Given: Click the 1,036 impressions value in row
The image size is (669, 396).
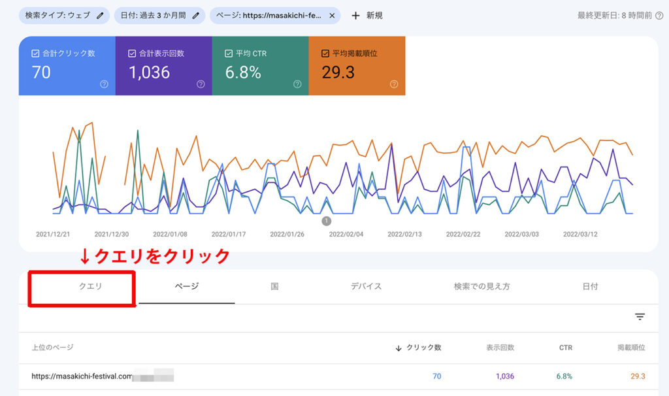Looking at the screenshot, I should tap(505, 376).
